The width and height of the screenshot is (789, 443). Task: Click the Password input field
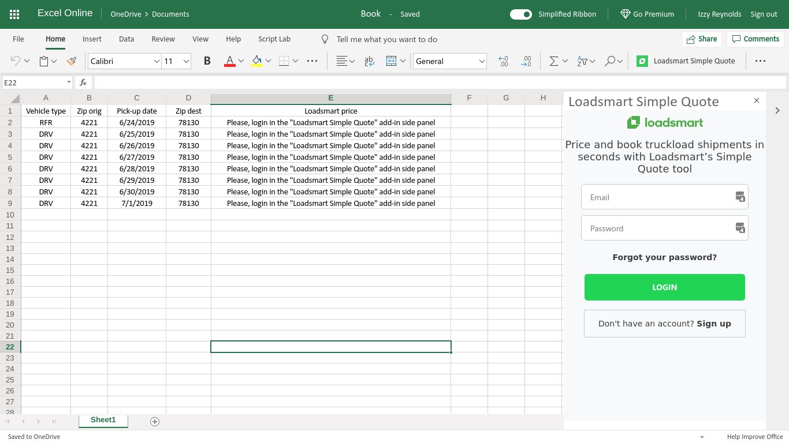coord(665,228)
